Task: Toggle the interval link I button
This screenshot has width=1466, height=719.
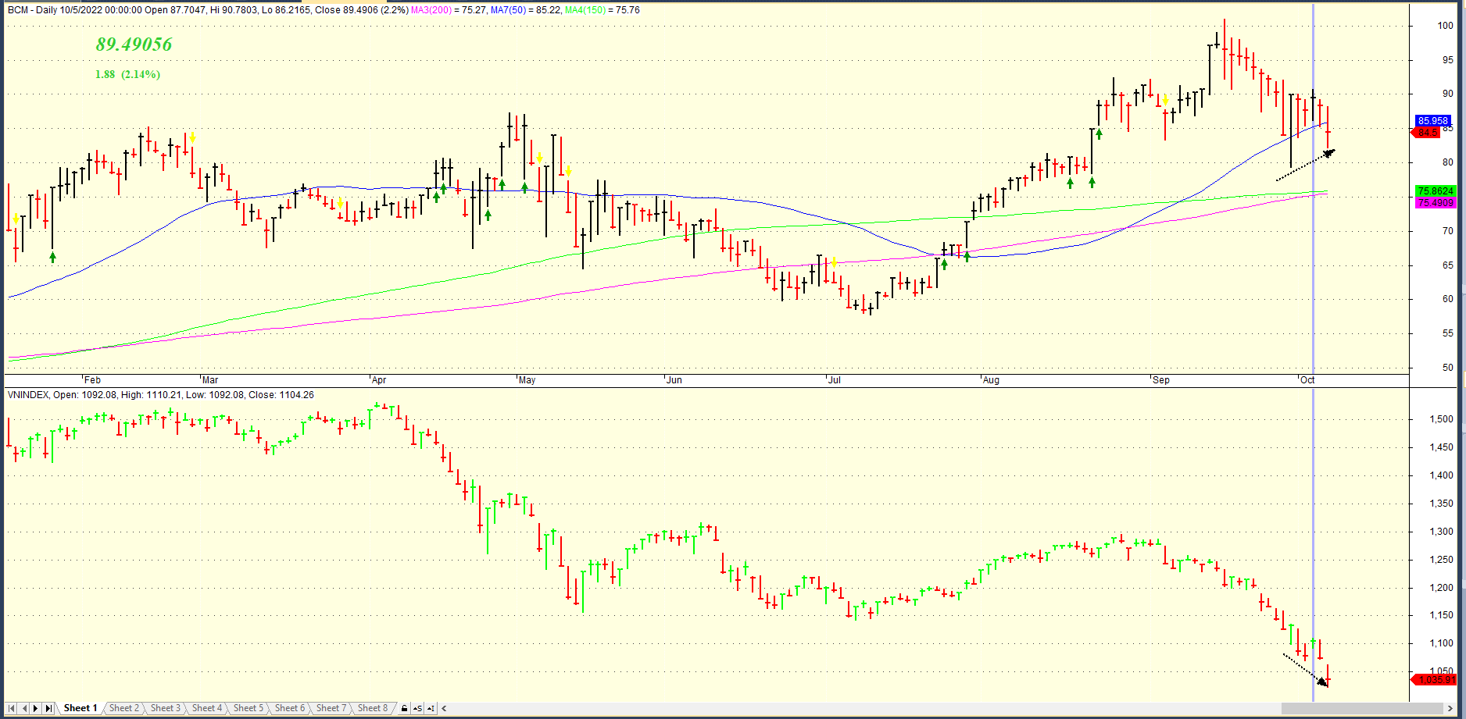Action: point(431,708)
